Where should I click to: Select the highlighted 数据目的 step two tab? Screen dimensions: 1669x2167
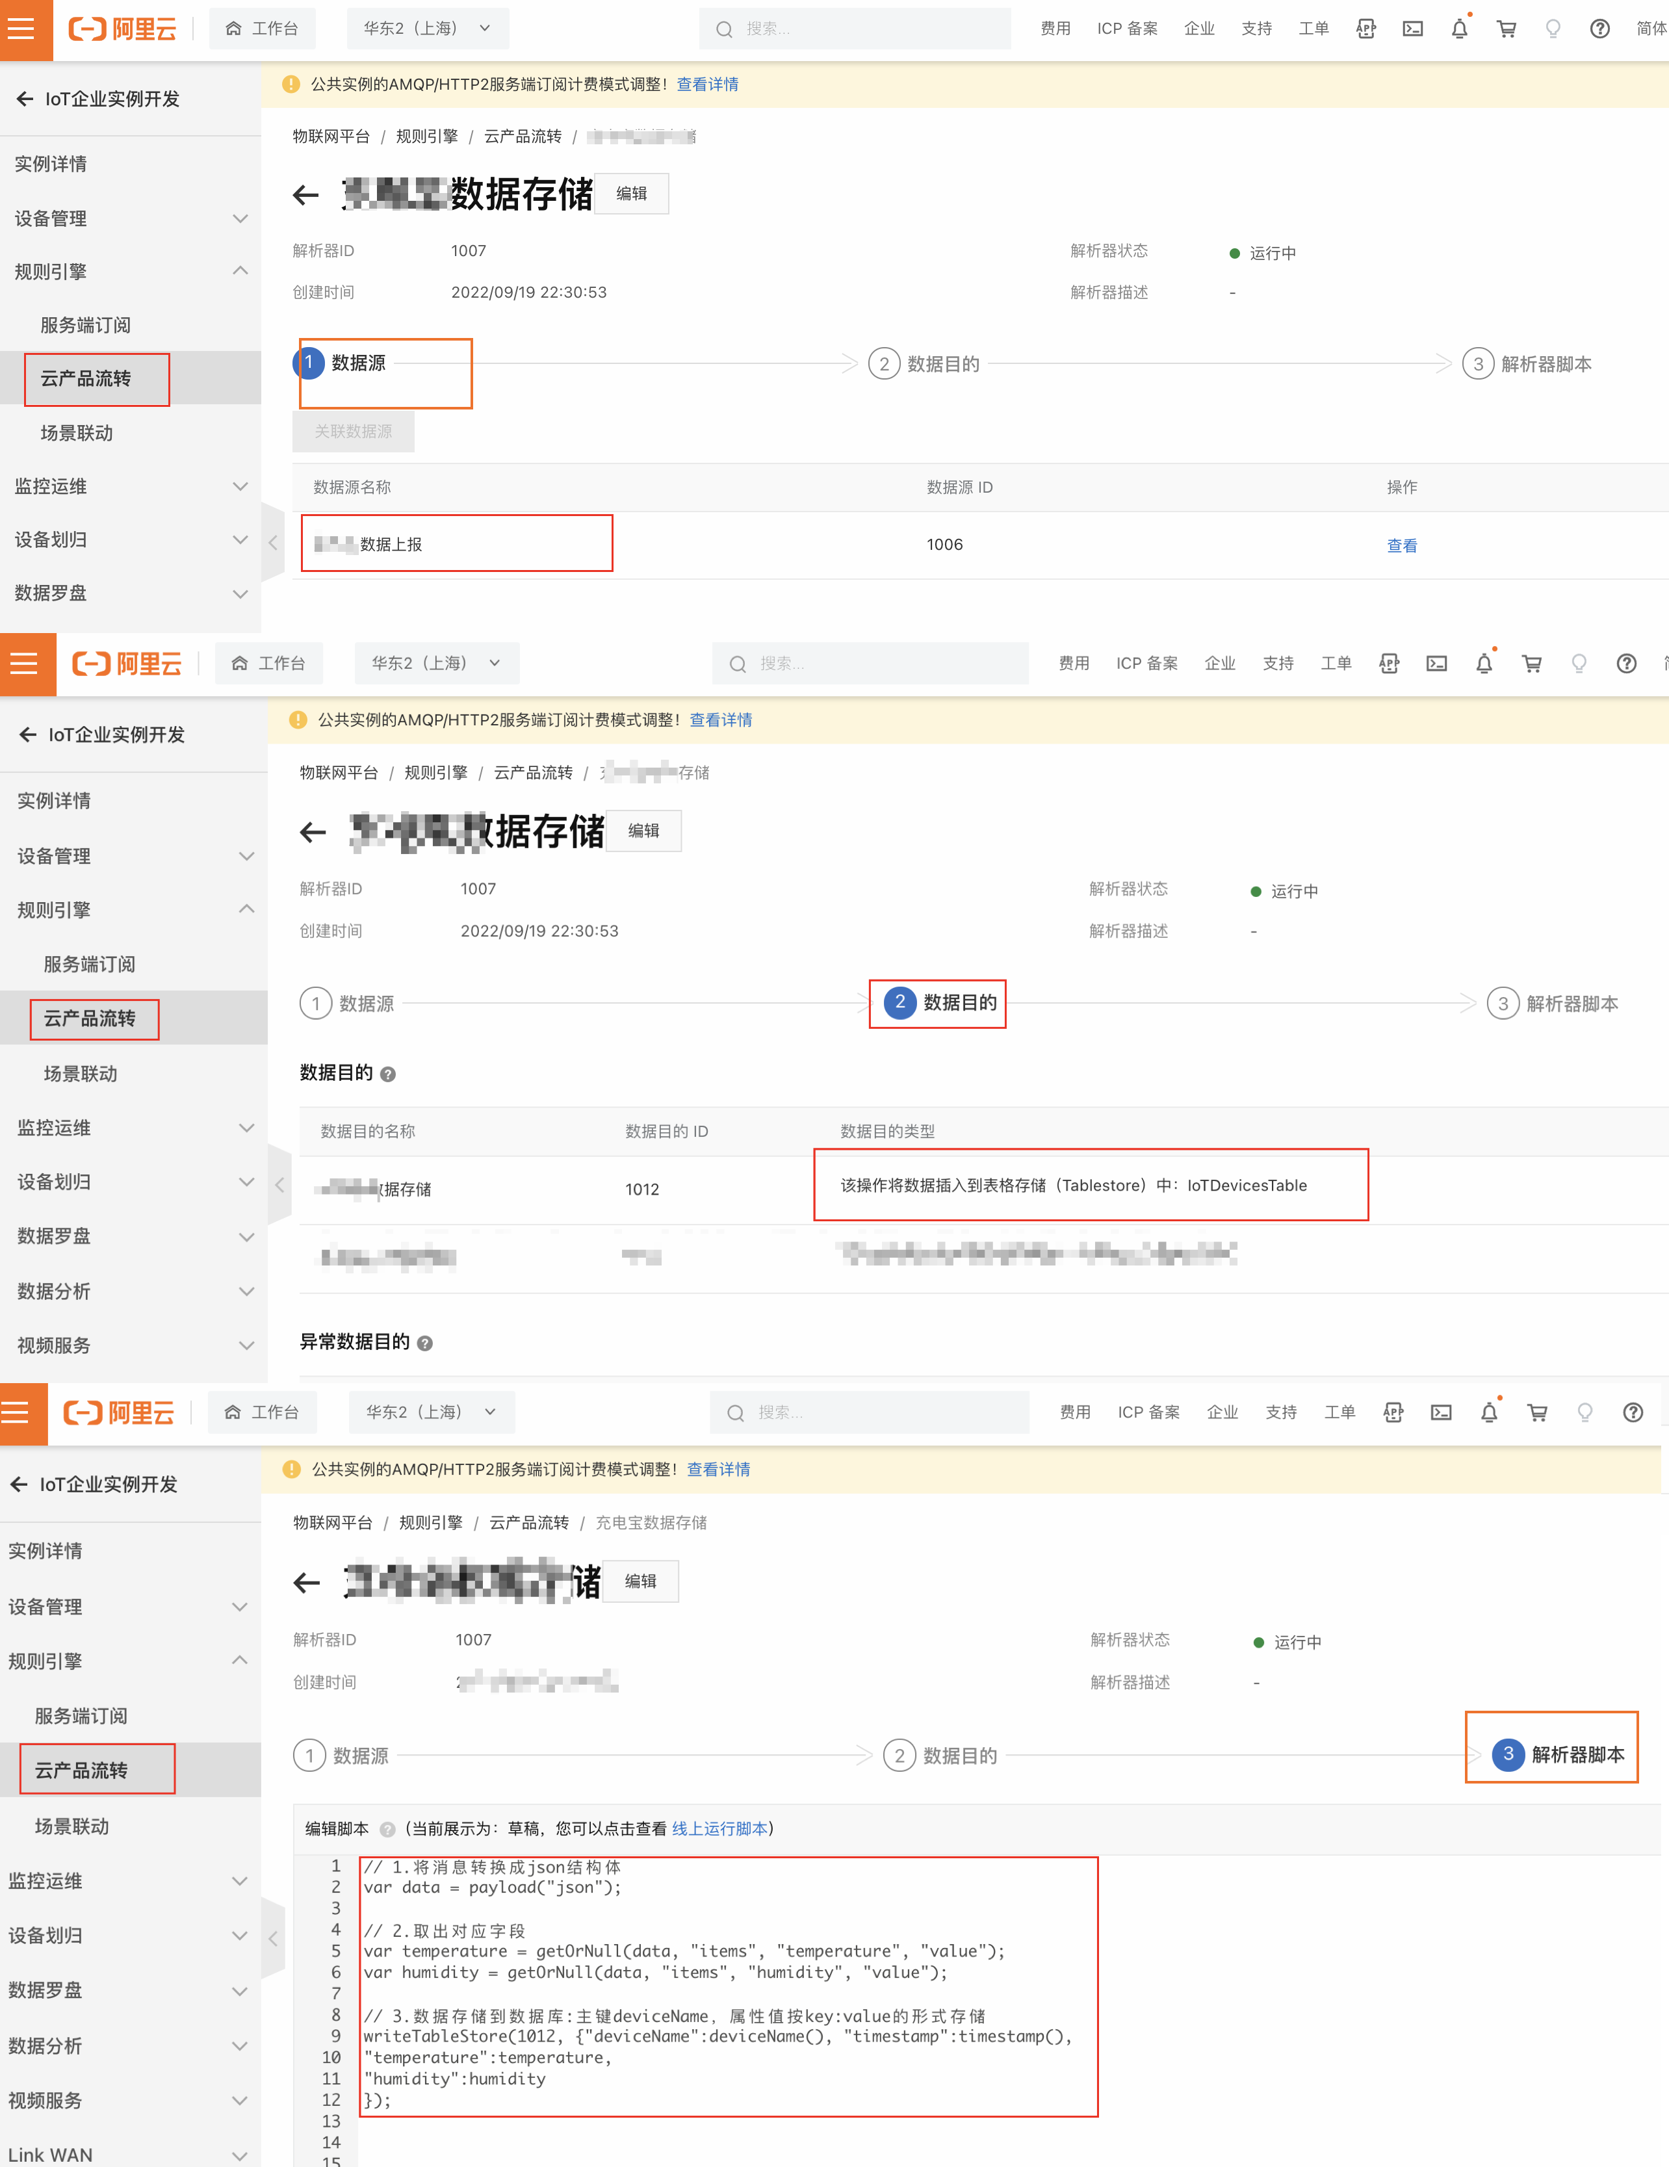tap(938, 1003)
